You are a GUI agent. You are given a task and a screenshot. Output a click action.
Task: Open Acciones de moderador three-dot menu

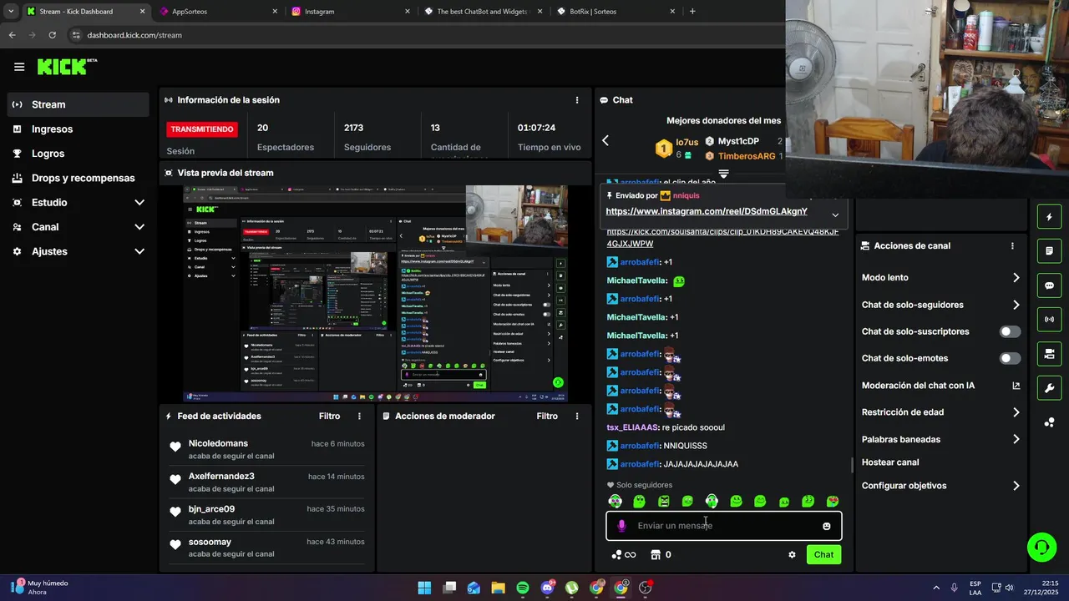coord(576,416)
